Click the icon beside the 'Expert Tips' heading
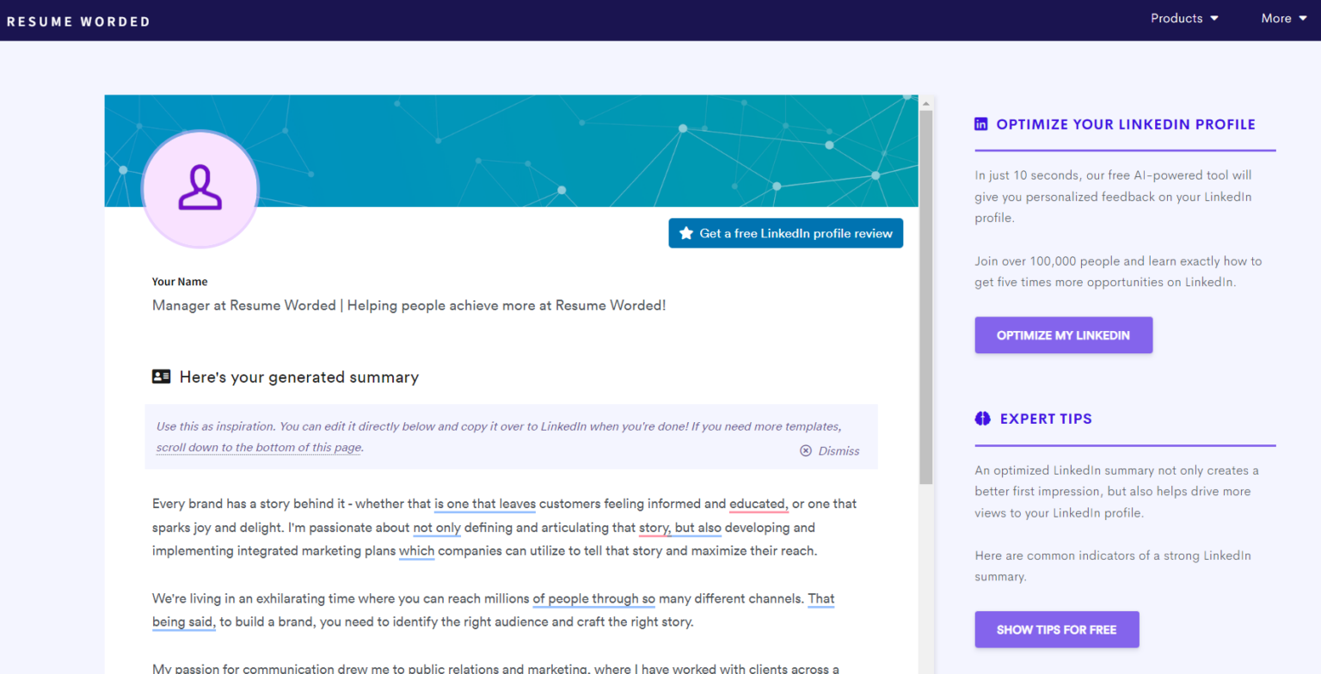1321x674 pixels. point(982,419)
